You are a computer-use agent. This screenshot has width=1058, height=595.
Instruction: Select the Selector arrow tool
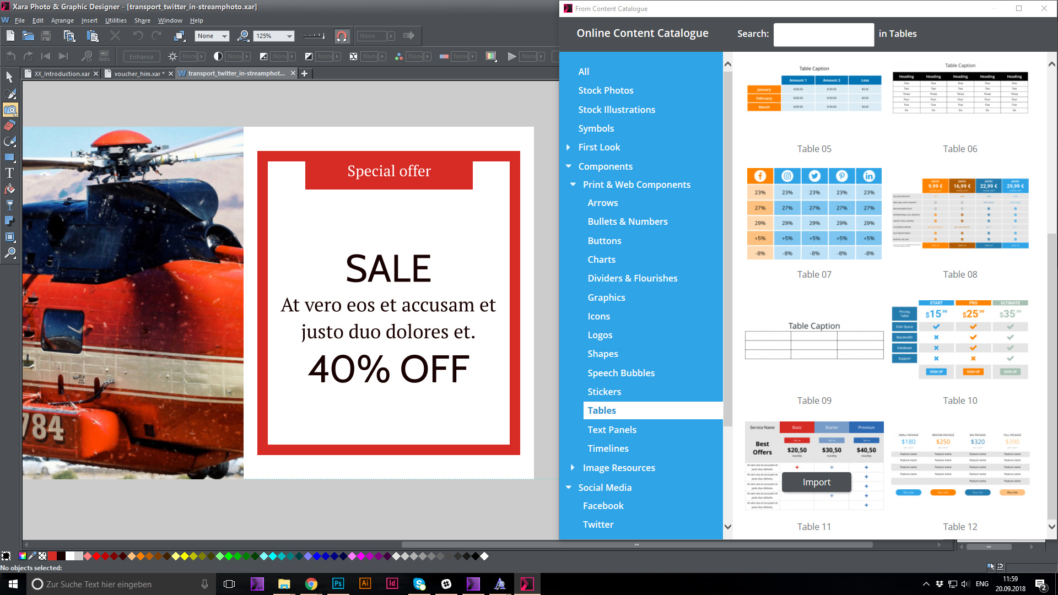coord(9,77)
